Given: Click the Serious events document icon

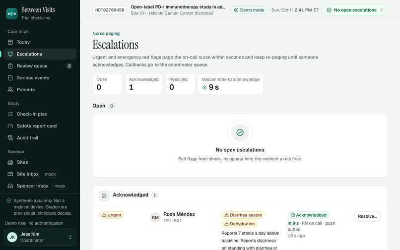Looking at the screenshot, I should (10, 78).
